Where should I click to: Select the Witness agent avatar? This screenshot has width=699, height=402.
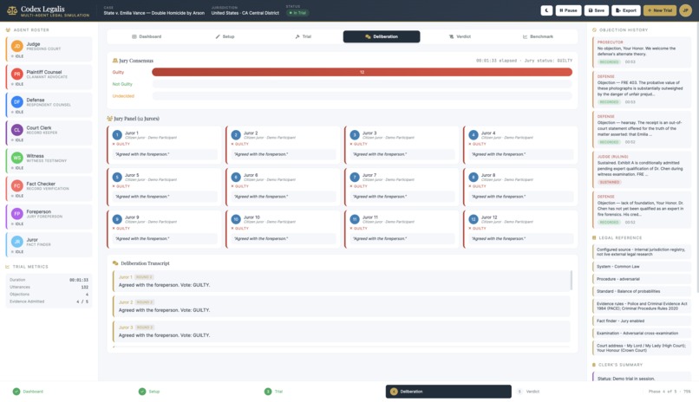point(17,158)
